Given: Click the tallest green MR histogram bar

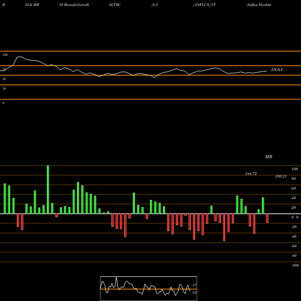Looking at the screenshot, I should point(48,190).
